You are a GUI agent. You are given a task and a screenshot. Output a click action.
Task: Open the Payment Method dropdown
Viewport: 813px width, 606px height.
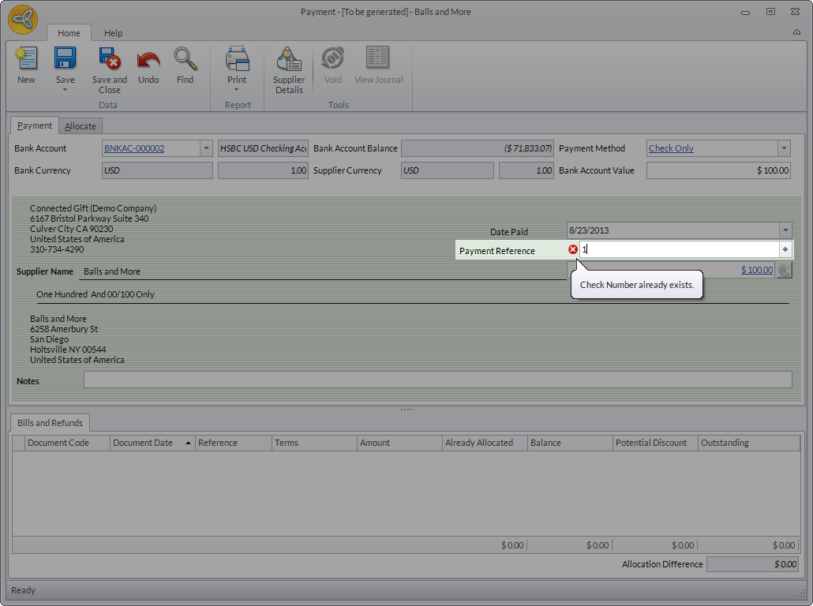[x=783, y=148]
